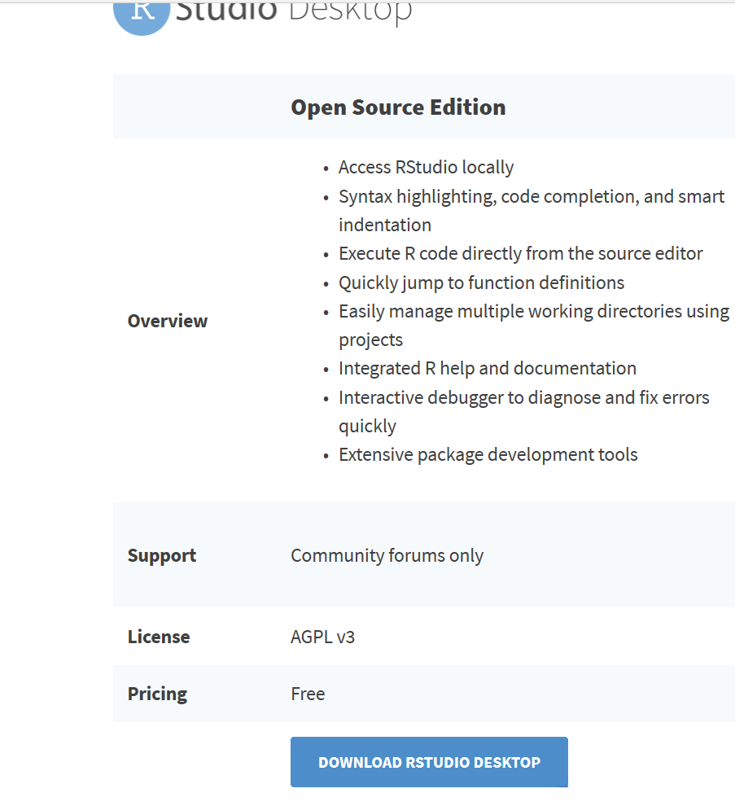Click the Access RStudio locally bullet
The width and height of the screenshot is (735, 806).
point(426,167)
